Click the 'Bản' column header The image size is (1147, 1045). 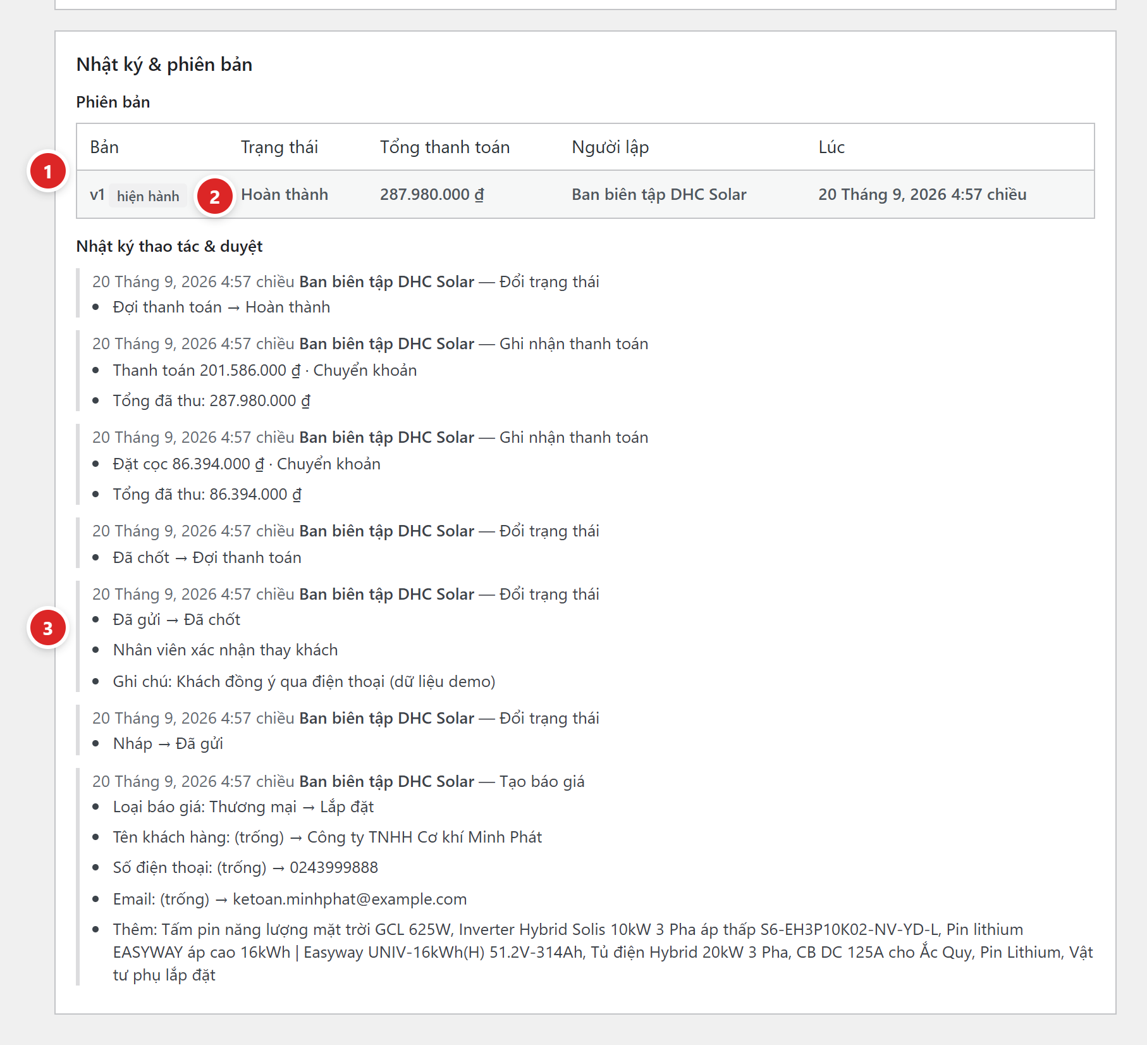104,147
